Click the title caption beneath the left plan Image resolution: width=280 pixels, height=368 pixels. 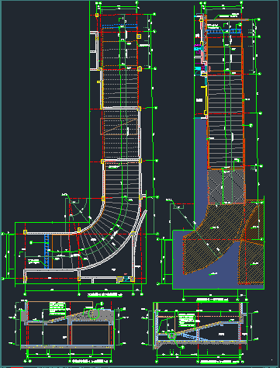coord(105,294)
